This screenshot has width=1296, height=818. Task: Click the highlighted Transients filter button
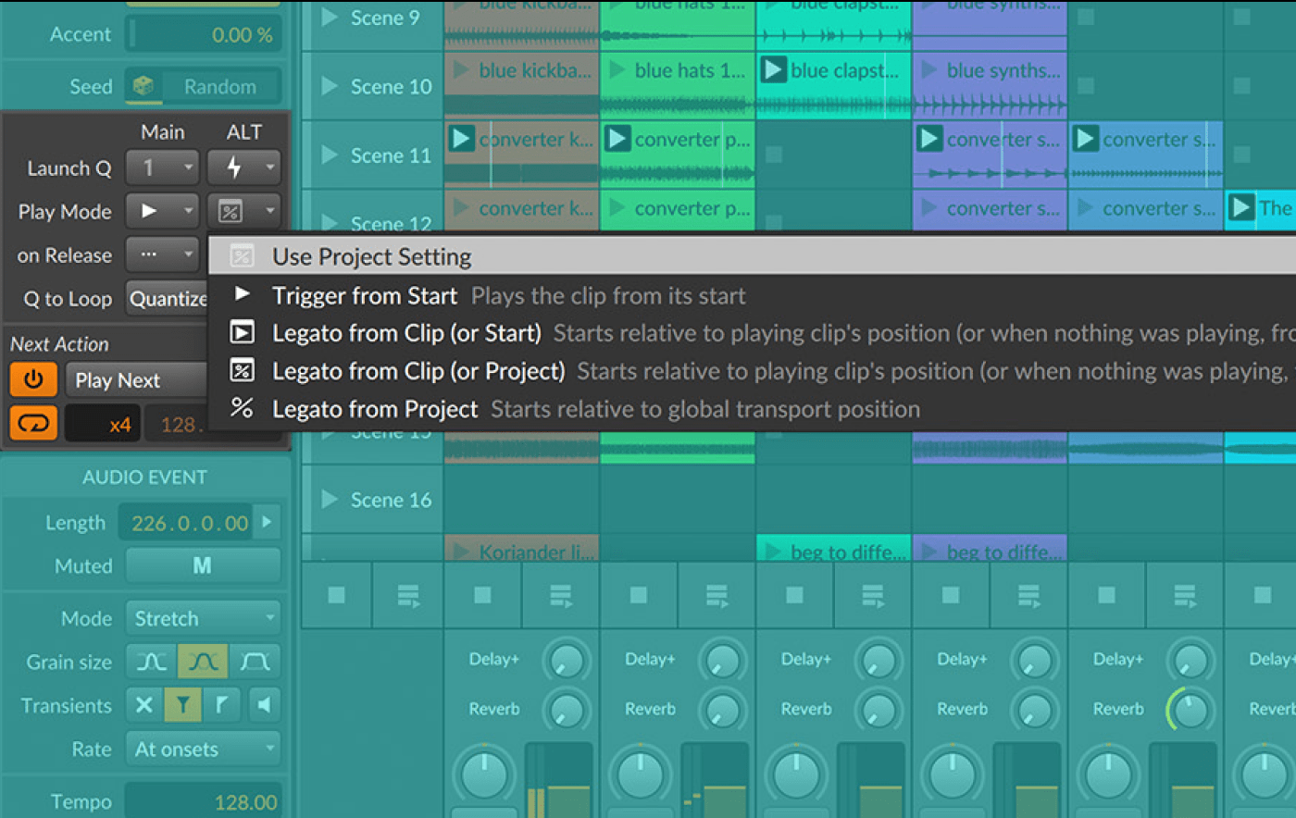183,705
